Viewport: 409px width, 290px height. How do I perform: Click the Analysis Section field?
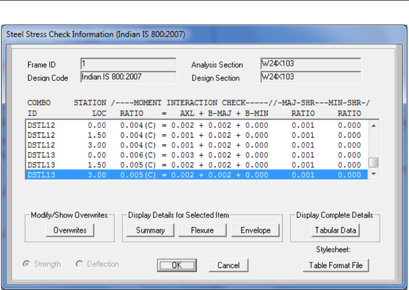[x=311, y=64]
